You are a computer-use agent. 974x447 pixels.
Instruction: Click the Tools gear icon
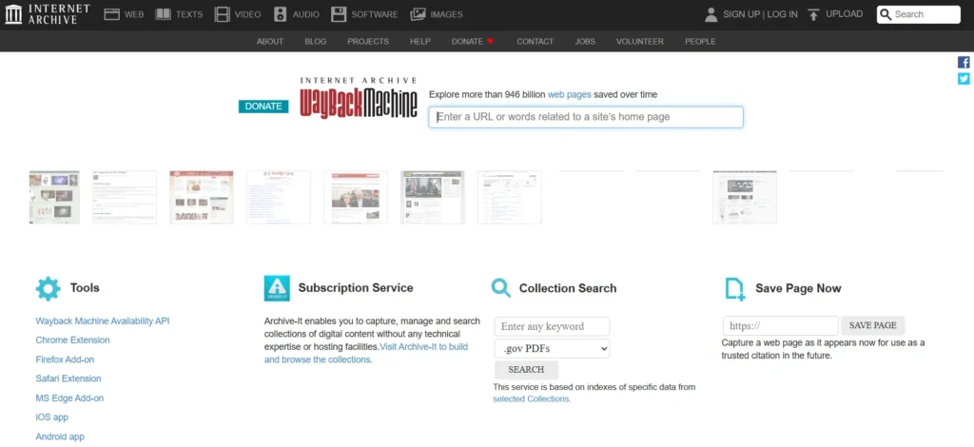tap(48, 289)
